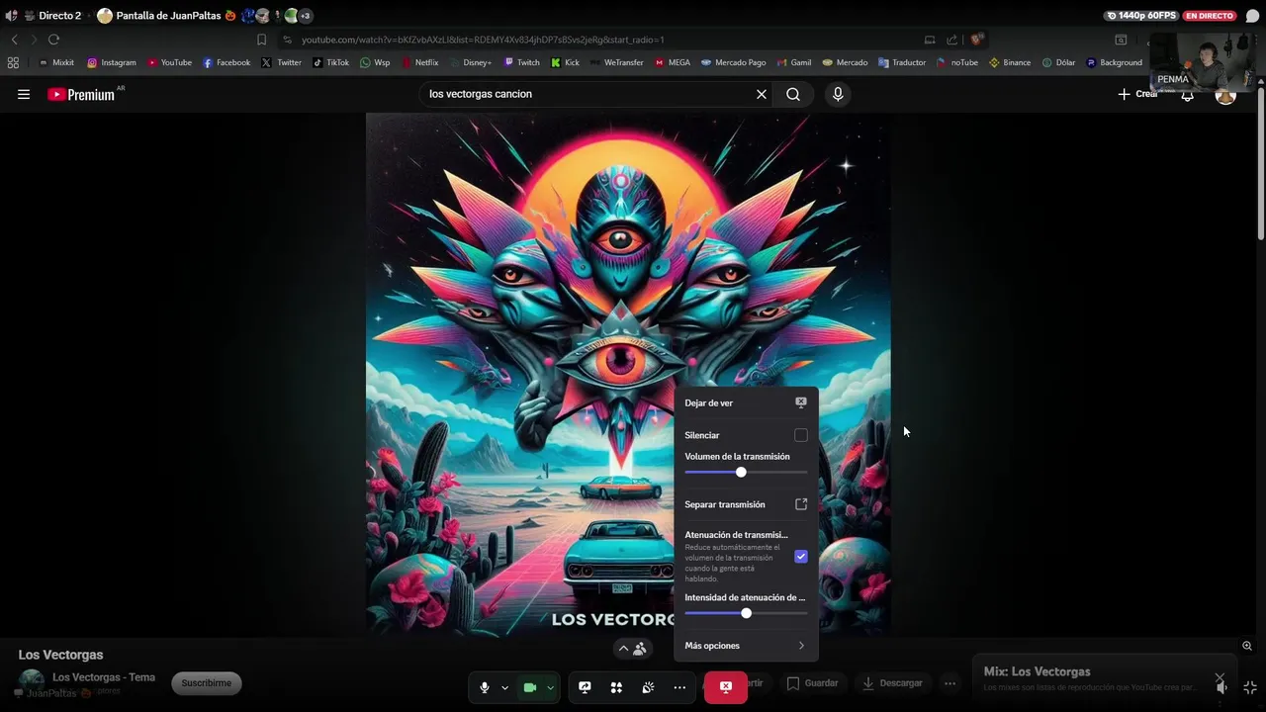The image size is (1266, 712).
Task: Open the Netflix bookmark
Action: click(419, 62)
